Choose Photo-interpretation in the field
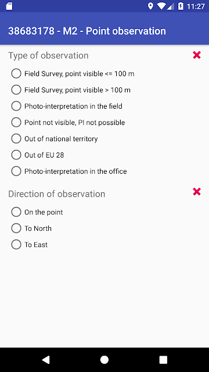 coord(67,106)
